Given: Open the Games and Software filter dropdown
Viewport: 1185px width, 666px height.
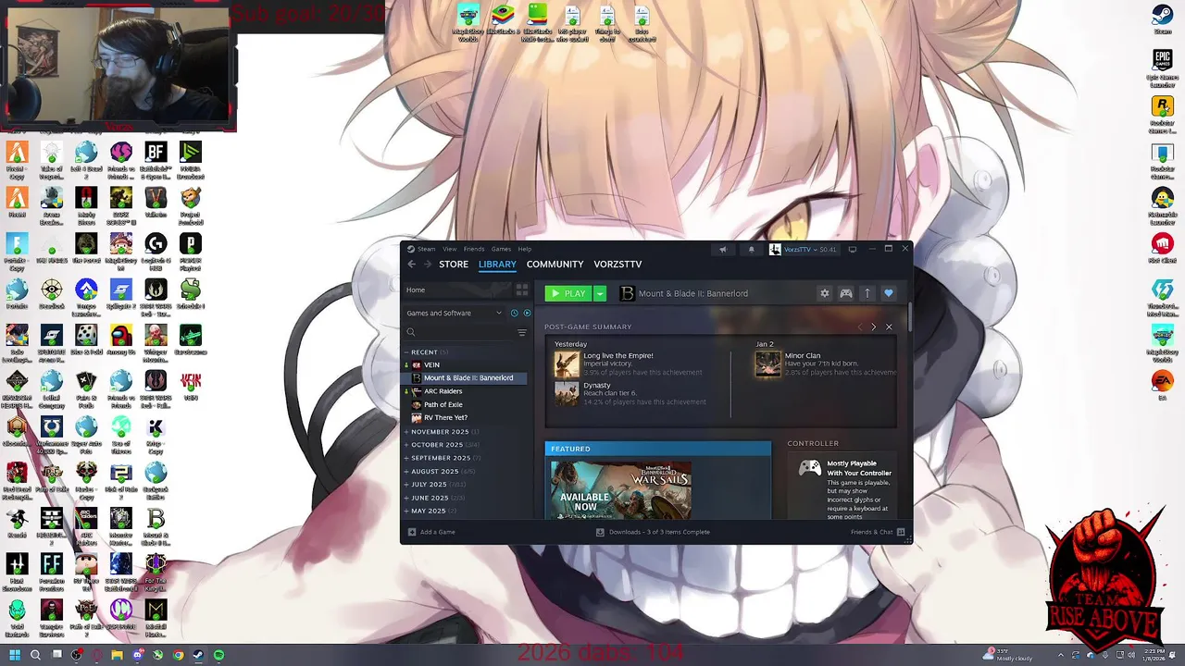Looking at the screenshot, I should (455, 313).
